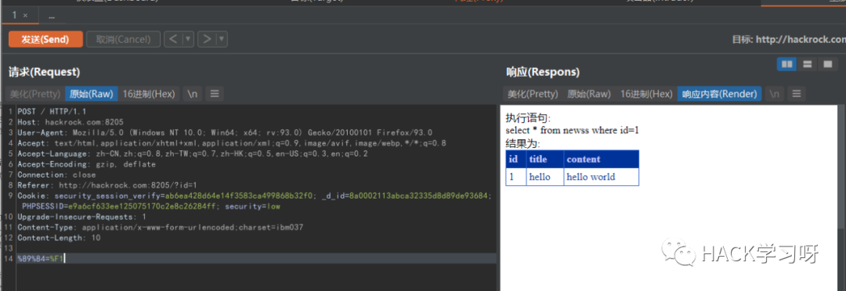Click the id column header in the result table
This screenshot has width=846, height=291.
(x=515, y=159)
